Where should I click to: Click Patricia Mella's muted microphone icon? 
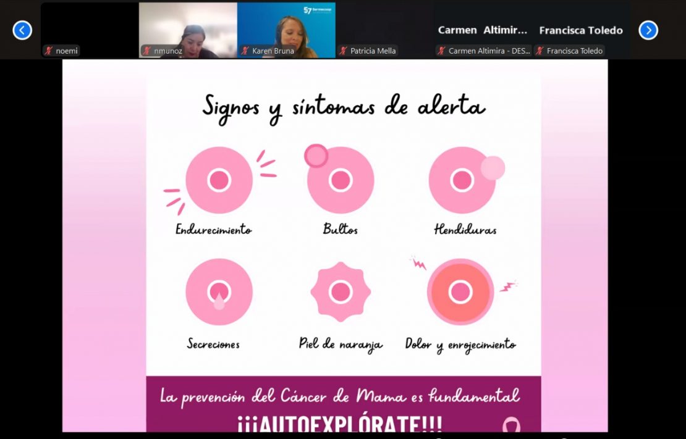pyautogui.click(x=344, y=51)
